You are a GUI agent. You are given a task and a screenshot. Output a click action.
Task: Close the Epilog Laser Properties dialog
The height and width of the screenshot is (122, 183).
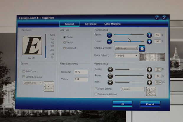coord(164,18)
